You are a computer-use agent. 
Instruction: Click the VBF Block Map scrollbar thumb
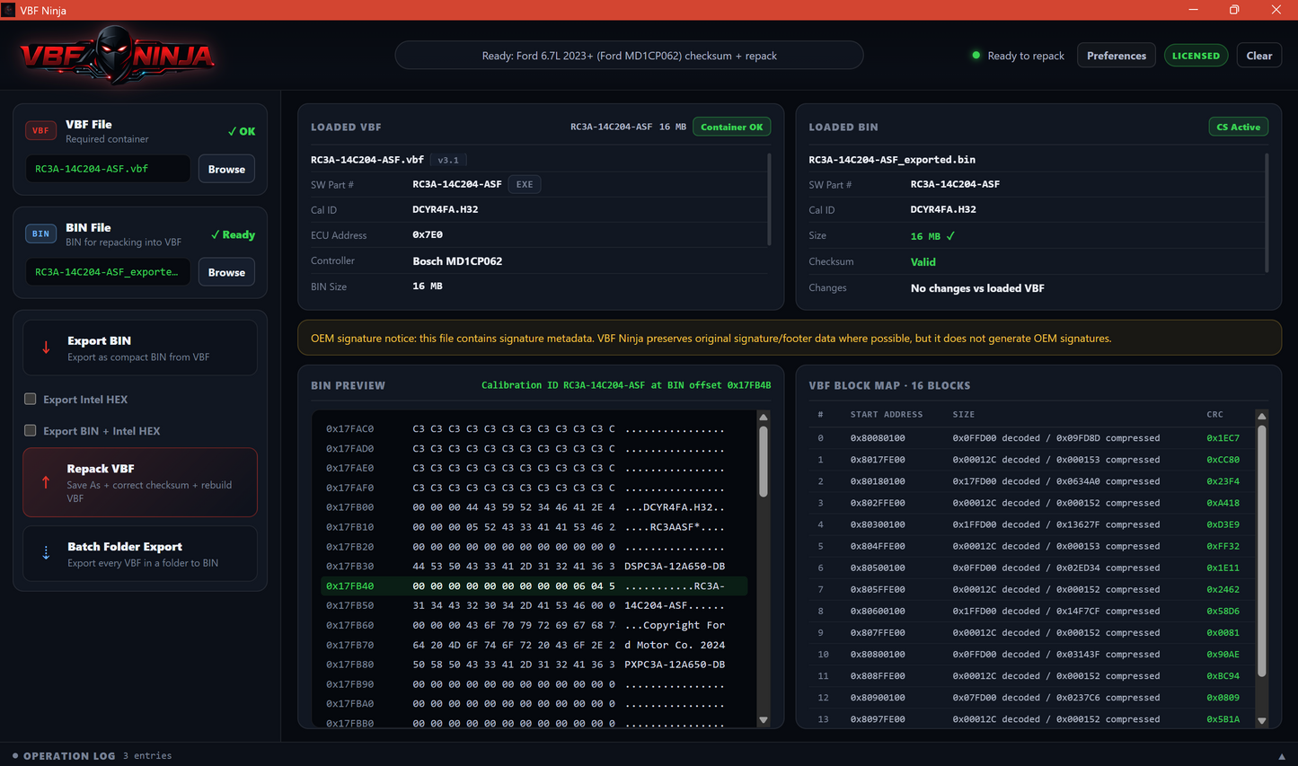(x=1261, y=550)
